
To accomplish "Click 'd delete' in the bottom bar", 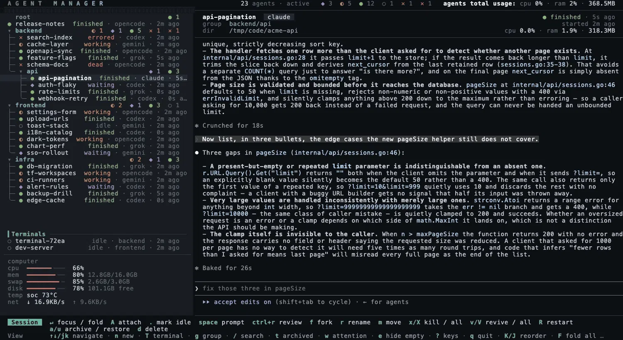I will click(x=152, y=329).
